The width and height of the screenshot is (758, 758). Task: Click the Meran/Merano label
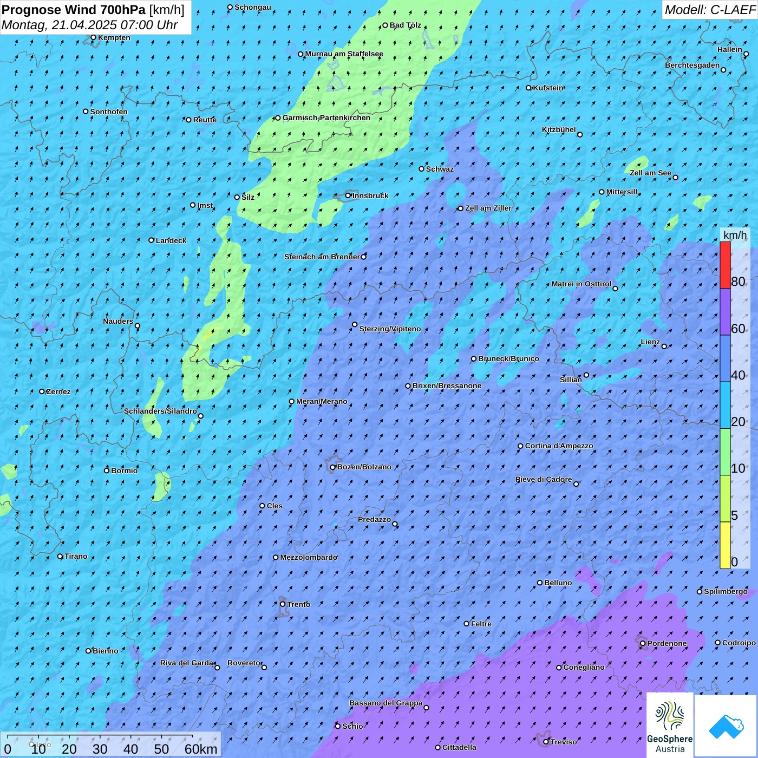click(322, 401)
